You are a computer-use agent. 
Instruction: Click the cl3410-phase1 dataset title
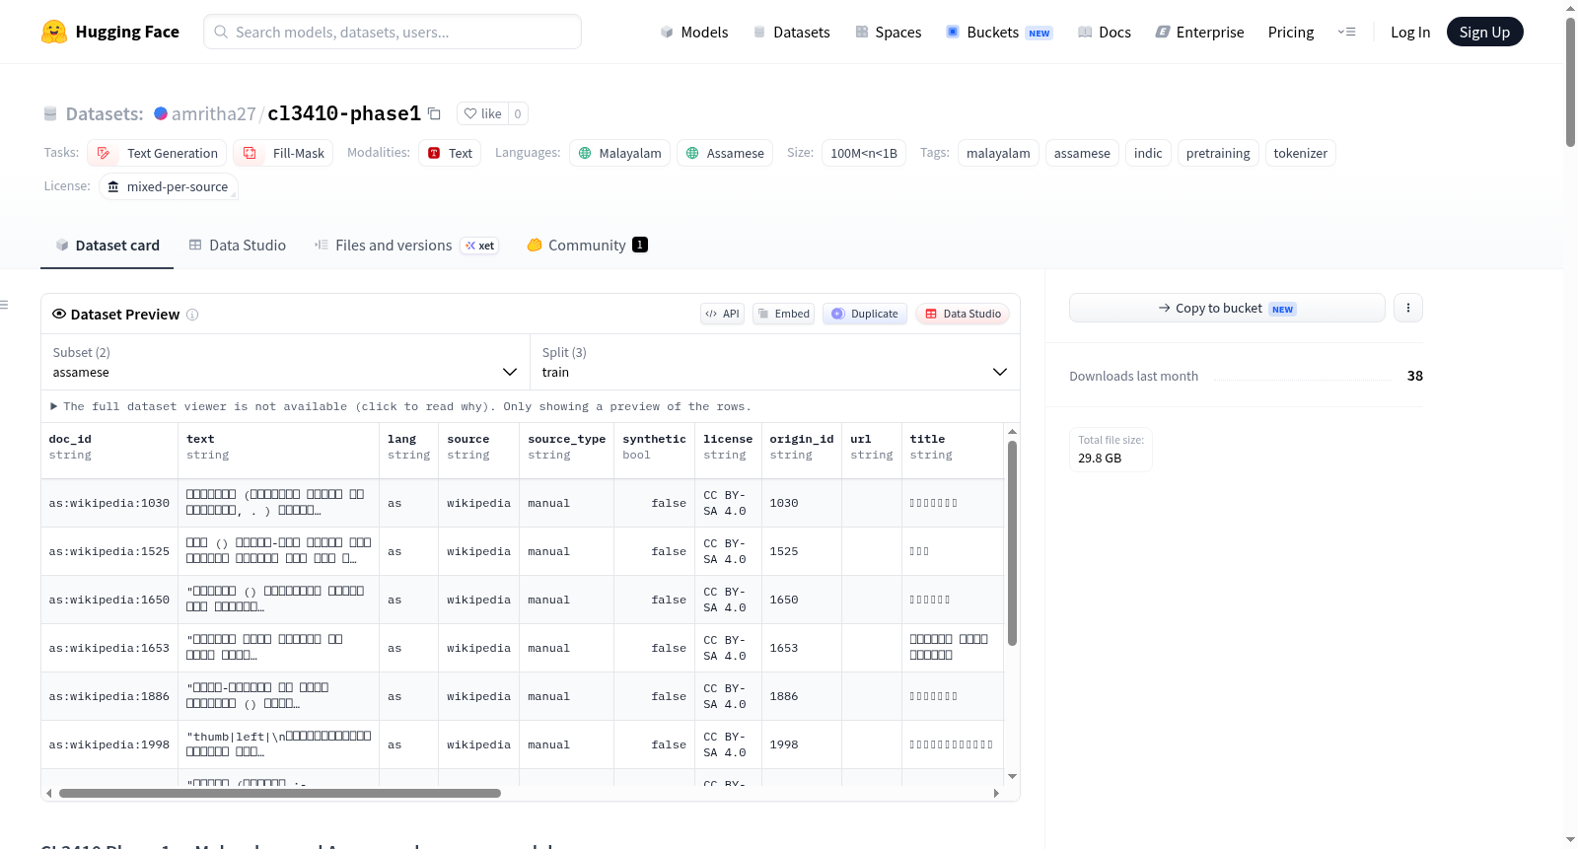pos(344,113)
